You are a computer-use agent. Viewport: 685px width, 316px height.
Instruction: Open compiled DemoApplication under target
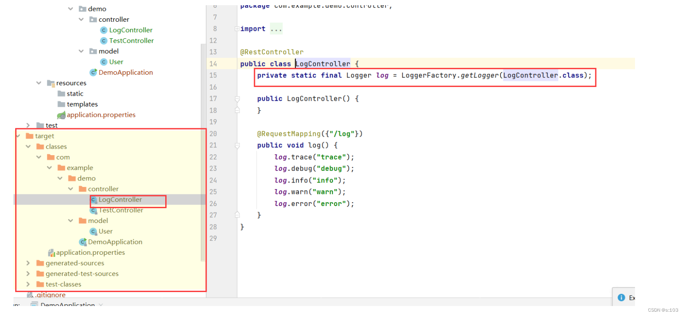[x=115, y=242]
